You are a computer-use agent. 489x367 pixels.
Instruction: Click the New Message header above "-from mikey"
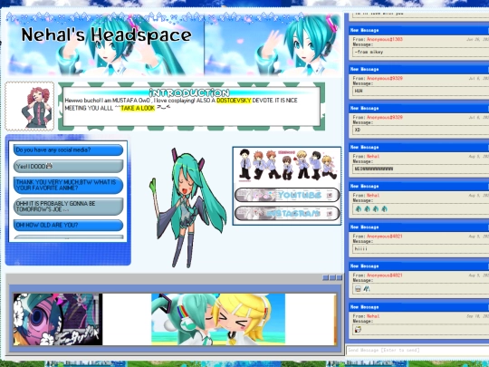point(418,30)
